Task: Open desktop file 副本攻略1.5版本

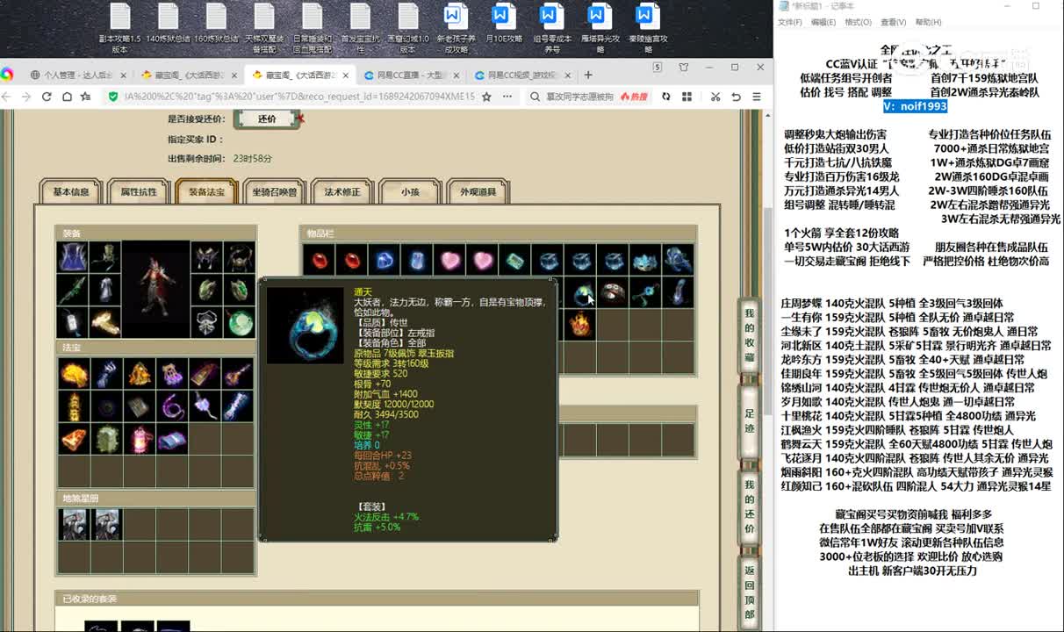Action: click(x=119, y=27)
